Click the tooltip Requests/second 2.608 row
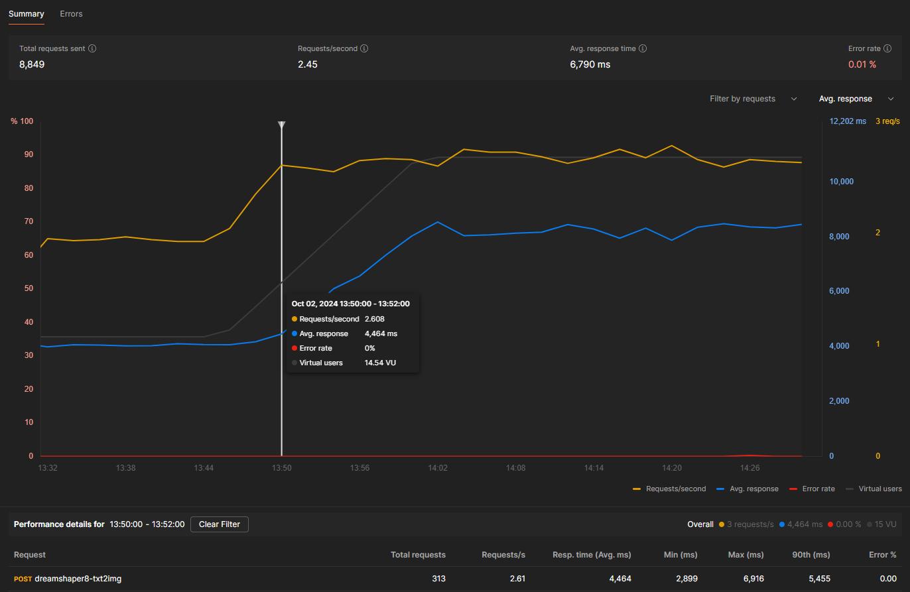The image size is (910, 592). pos(338,319)
